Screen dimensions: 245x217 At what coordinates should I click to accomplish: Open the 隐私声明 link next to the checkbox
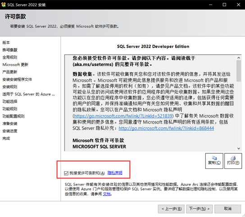(x=115, y=173)
